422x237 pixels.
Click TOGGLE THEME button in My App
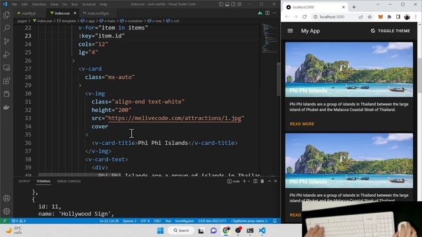[390, 31]
